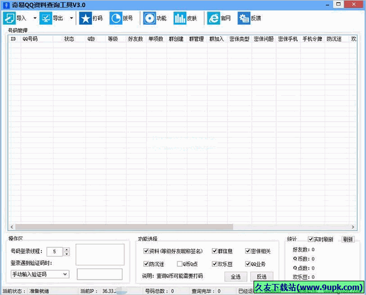This screenshot has width=366, height=295.
Task: Increase the login thread count with up arrow
Action: 67,249
